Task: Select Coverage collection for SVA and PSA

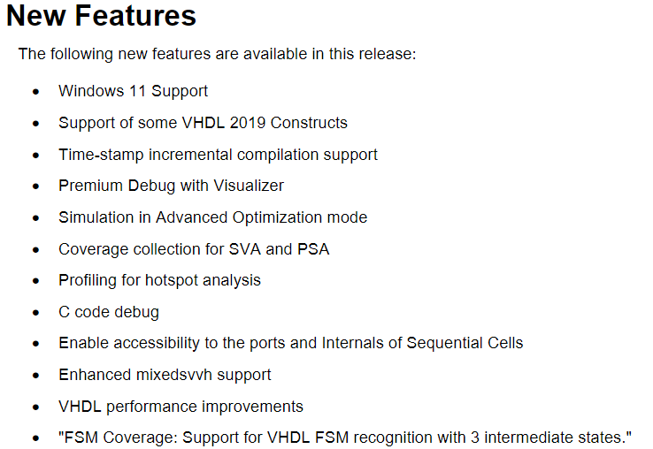Action: (194, 249)
